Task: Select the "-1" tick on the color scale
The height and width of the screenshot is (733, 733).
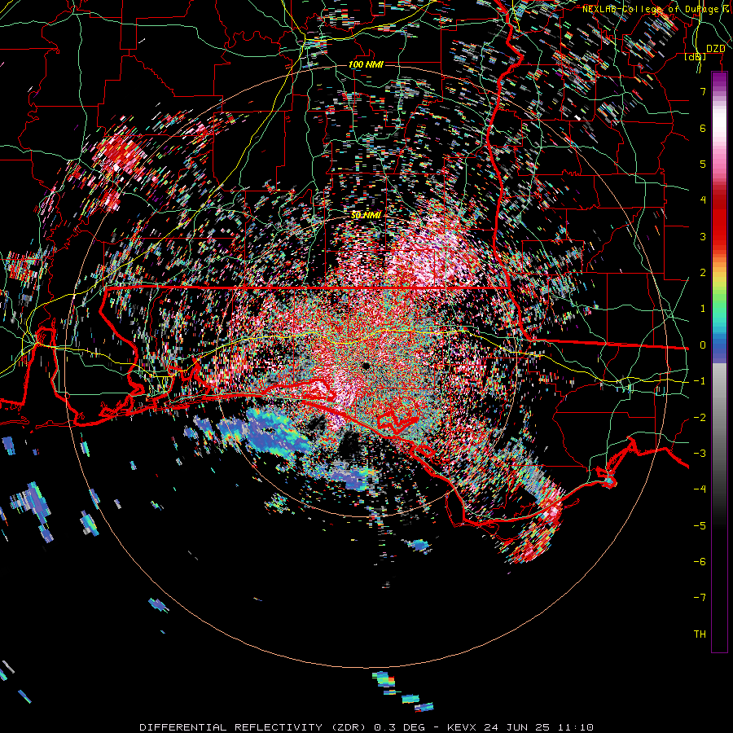Action: click(x=700, y=381)
